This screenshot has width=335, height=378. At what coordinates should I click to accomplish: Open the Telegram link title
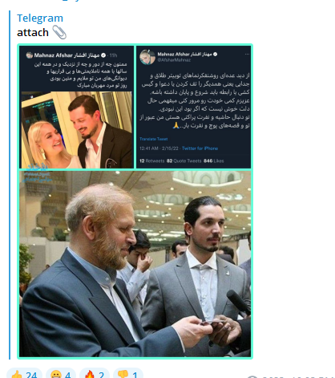click(40, 18)
